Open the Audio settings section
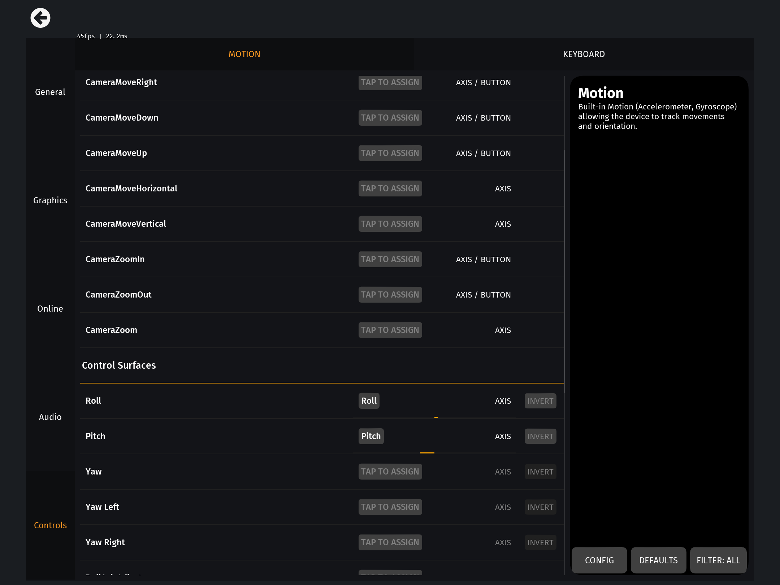 (50, 417)
